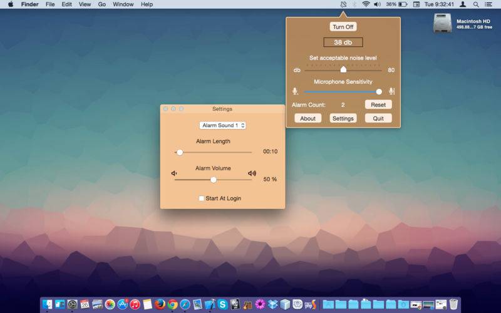Open the Macintosh HD drive icon
501x313 pixels.
[442, 23]
